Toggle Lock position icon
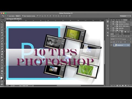 coord(119,42)
